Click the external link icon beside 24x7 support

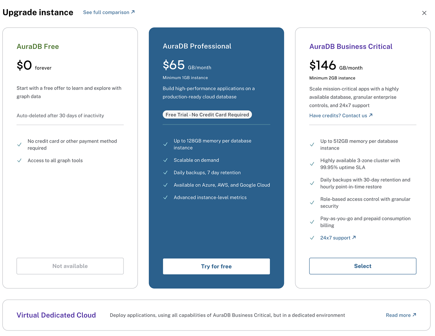[354, 238]
